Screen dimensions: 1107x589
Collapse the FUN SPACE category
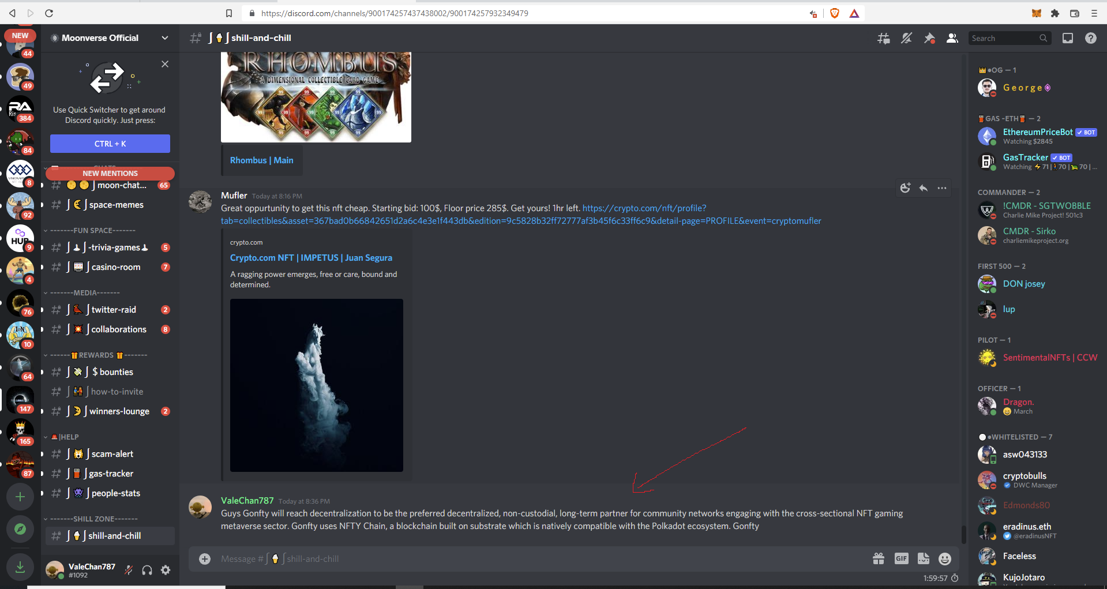pos(93,230)
